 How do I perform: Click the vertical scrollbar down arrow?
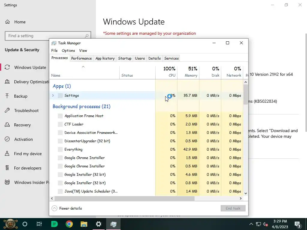(x=246, y=193)
